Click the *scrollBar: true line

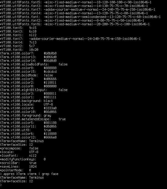click(18, 163)
